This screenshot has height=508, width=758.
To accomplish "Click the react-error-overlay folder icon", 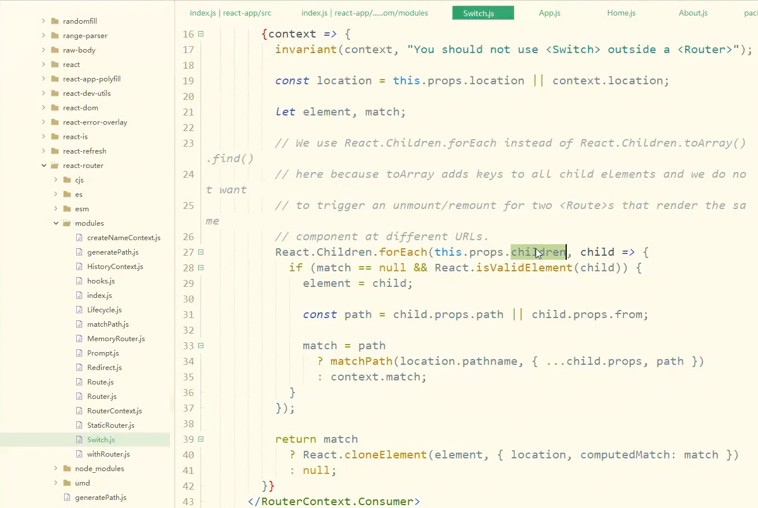I will 55,122.
